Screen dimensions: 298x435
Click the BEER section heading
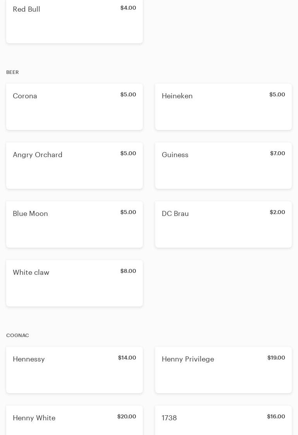point(12,72)
